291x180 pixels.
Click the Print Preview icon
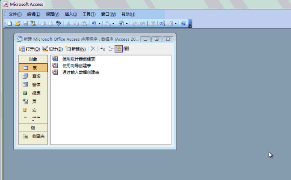click(51, 24)
